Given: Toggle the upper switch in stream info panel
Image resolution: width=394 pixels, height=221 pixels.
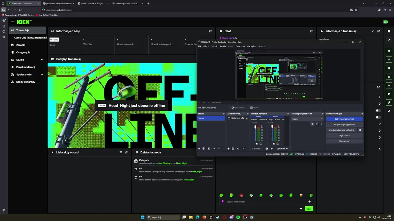Looking at the screenshot, I should click(x=378, y=110).
